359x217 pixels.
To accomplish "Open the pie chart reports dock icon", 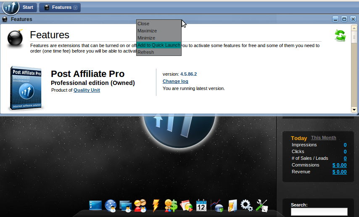I will point(186,206).
